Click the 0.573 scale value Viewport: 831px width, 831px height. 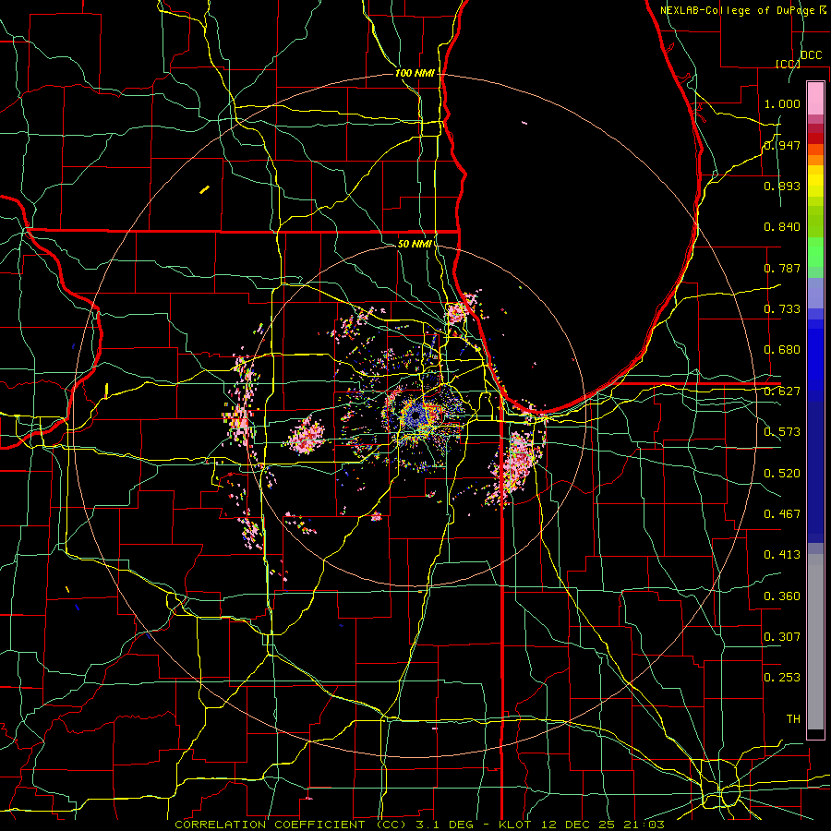(782, 432)
